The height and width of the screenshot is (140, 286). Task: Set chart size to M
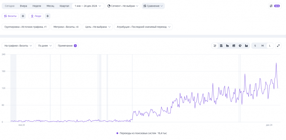click(x=263, y=46)
